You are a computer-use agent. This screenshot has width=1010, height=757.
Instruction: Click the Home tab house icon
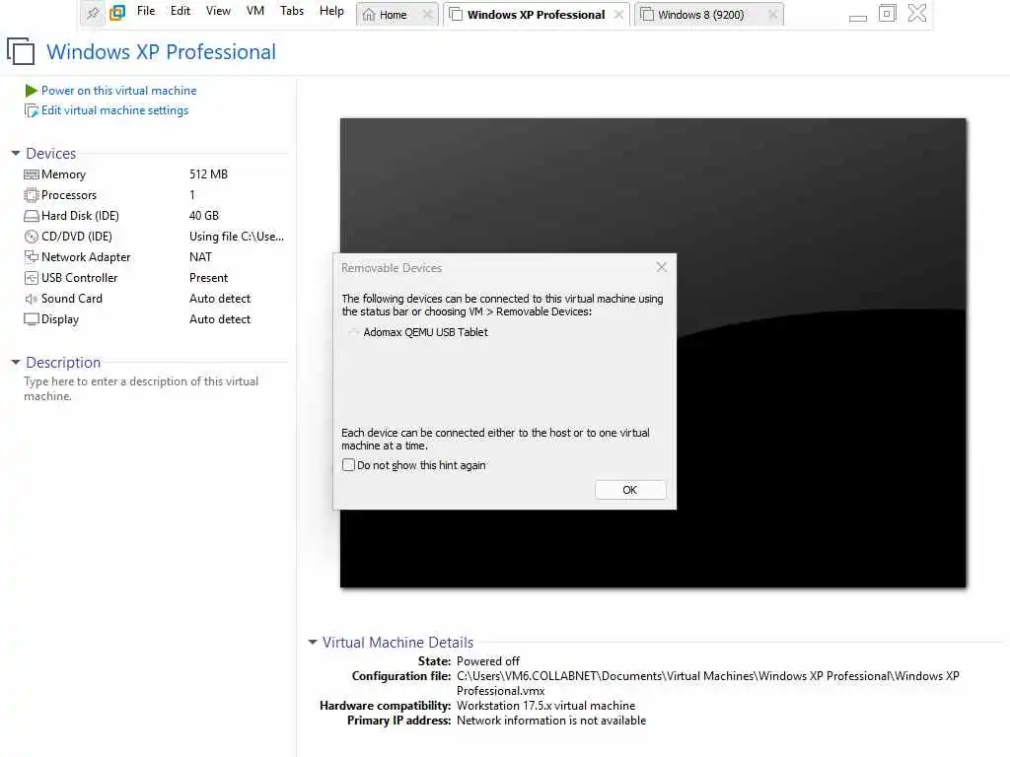pyautogui.click(x=369, y=15)
